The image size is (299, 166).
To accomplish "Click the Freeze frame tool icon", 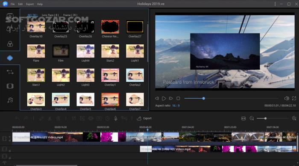I will 99,118.
